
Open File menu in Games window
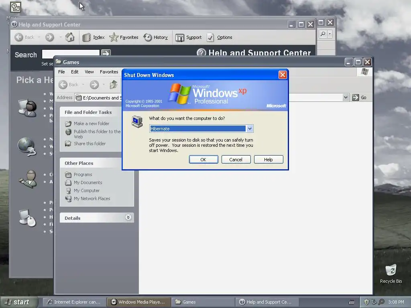pyautogui.click(x=61, y=72)
